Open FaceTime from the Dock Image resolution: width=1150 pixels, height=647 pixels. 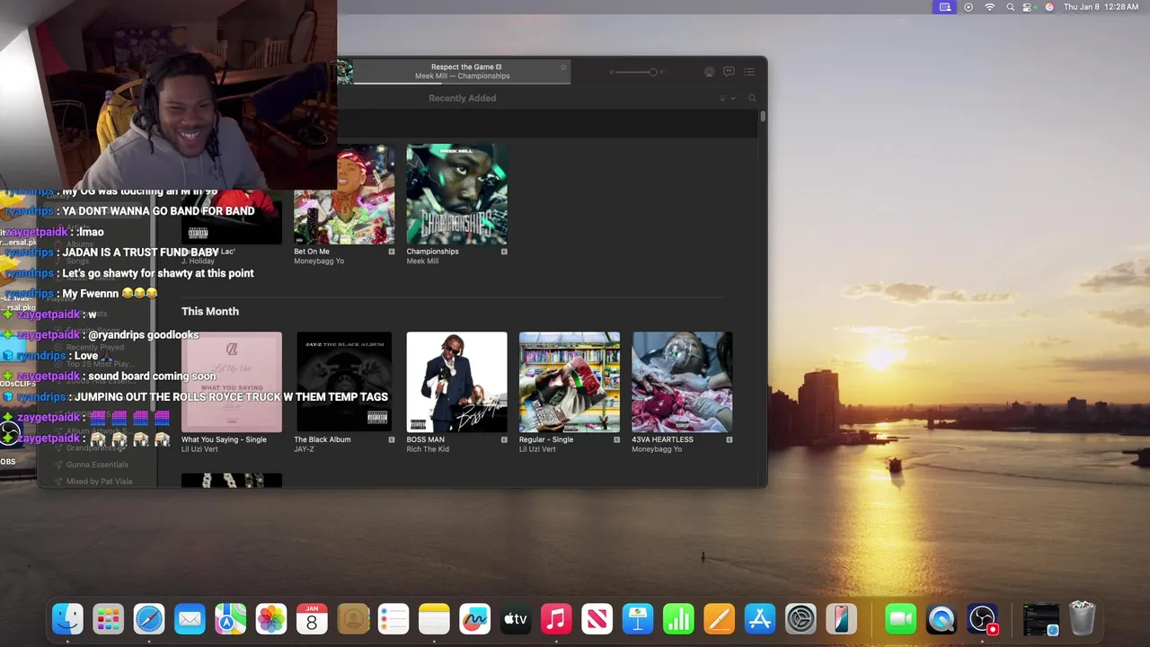pyautogui.click(x=900, y=618)
